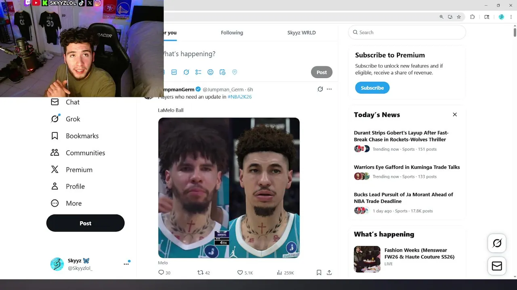Image resolution: width=517 pixels, height=290 pixels.
Task: Open the Chat messages page
Action: pos(65,102)
